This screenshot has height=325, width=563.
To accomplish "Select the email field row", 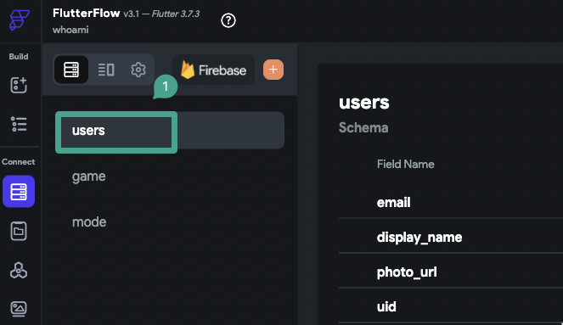I will [451, 202].
